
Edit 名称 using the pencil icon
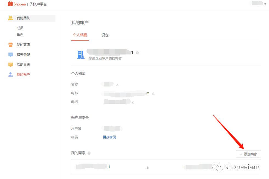117,84
